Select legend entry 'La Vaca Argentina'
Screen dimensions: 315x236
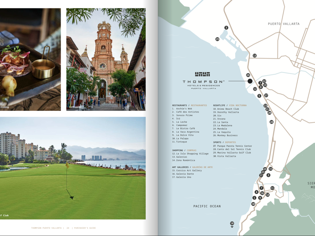click(x=186, y=132)
